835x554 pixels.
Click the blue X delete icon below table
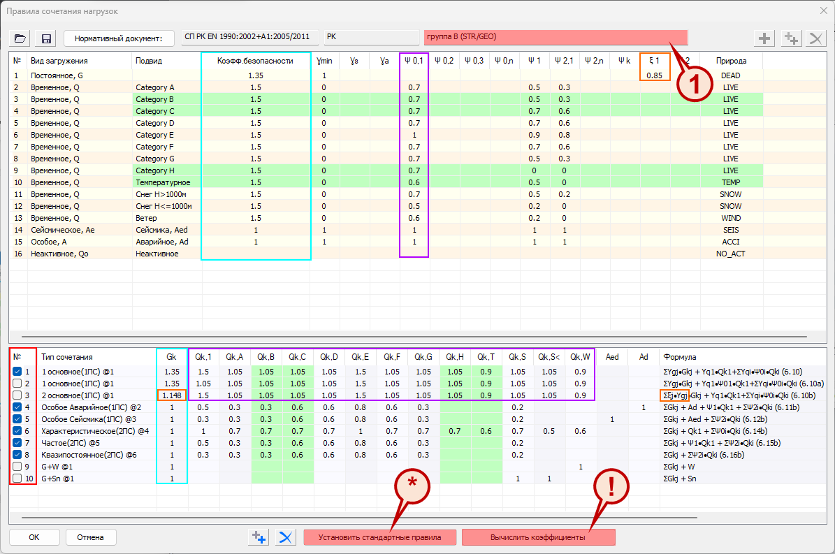tap(285, 537)
